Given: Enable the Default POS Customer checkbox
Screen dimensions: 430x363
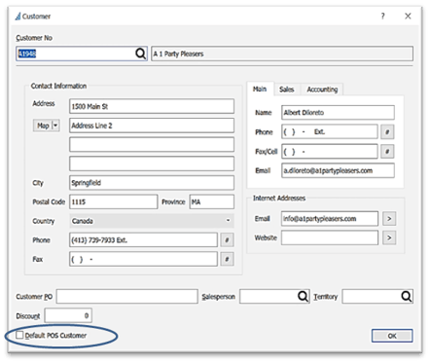Looking at the screenshot, I should [19, 335].
